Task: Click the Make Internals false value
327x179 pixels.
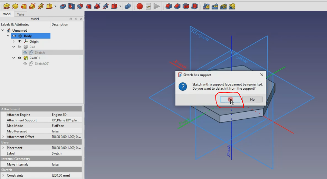Action: [x=66, y=165]
